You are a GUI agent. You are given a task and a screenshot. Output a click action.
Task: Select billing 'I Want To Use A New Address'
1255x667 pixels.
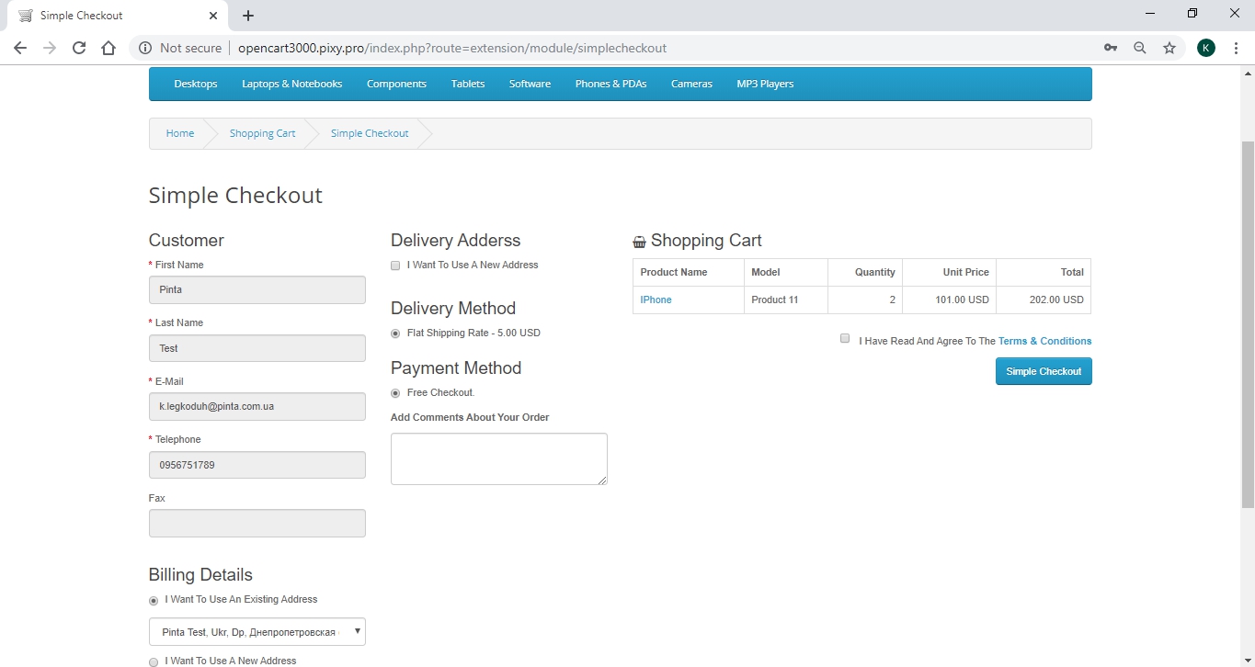point(154,661)
